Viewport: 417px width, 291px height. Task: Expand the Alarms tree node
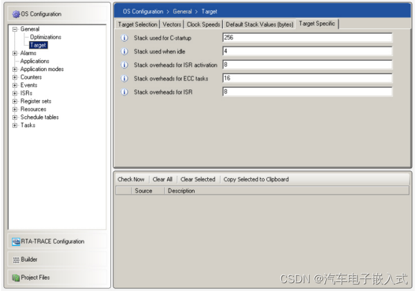coord(15,53)
